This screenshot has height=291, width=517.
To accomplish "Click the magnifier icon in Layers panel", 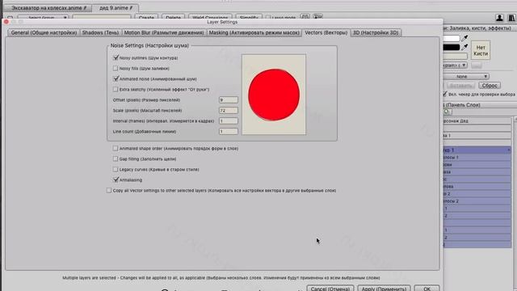I will [447, 112].
